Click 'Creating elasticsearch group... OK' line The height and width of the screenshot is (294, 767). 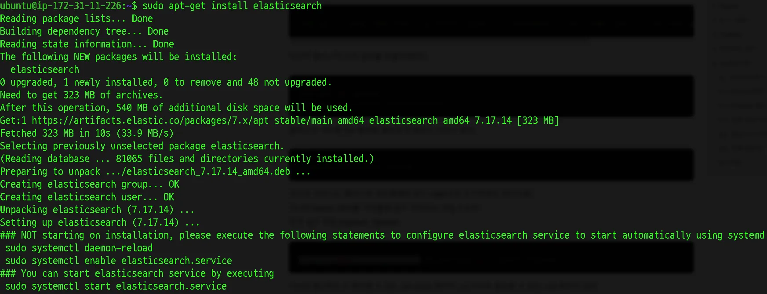(90, 184)
